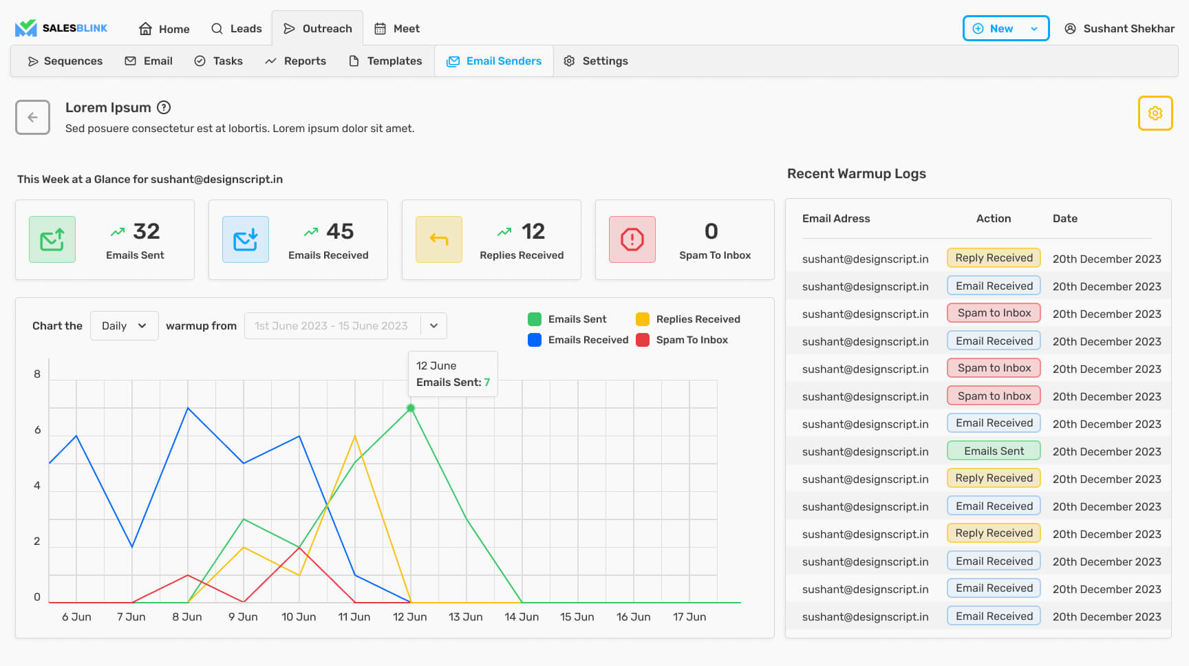Open the Leads menu item
Viewport: 1189px width, 666px height.
[236, 28]
